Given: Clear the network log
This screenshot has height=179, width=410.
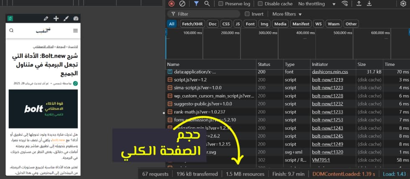Looking at the screenshot, I should tap(182, 4).
